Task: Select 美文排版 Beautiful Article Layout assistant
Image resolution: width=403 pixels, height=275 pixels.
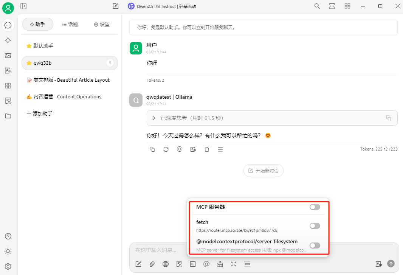Action: coord(70,80)
